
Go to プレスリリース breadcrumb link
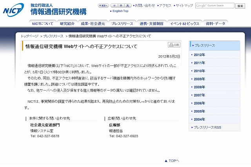coord(53,36)
